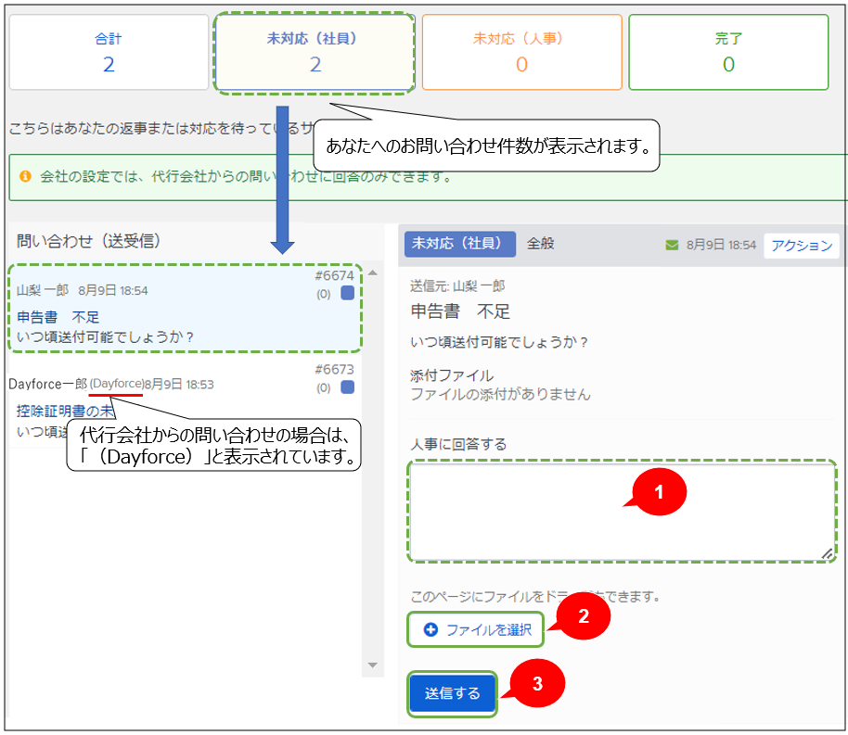The height and width of the screenshot is (735, 848).
Task: Click the blue square marker on inquiry #6673
Action: coord(347,387)
